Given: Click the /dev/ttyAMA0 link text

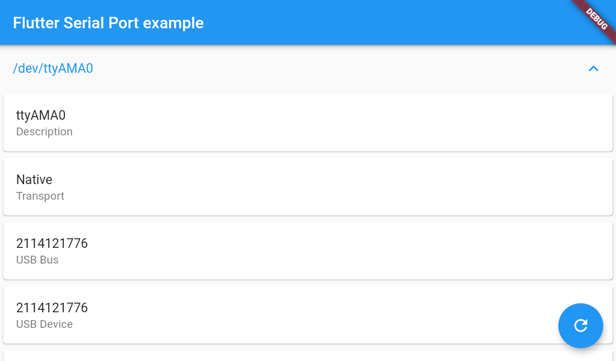Looking at the screenshot, I should pos(53,69).
